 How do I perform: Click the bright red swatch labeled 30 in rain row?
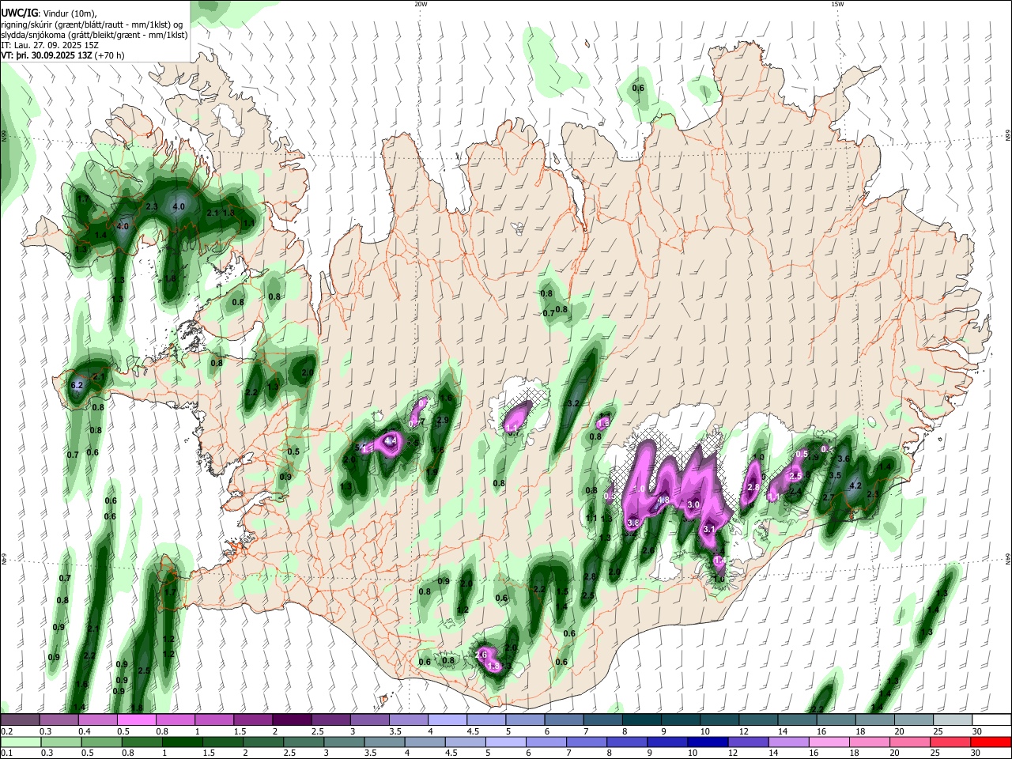click(x=990, y=742)
